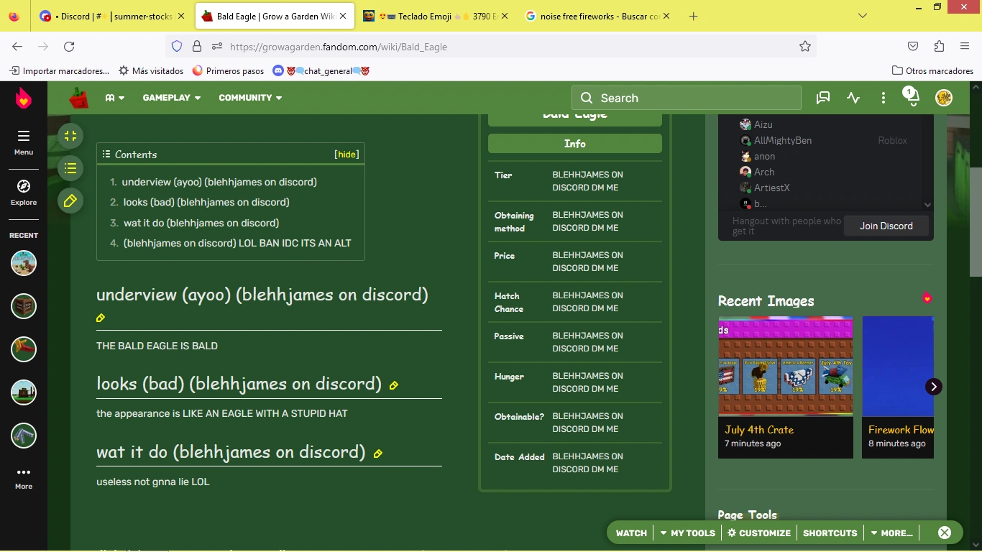Click the crossed-arrows collapse icon above Contents
Image resolution: width=982 pixels, height=552 pixels.
pos(70,135)
